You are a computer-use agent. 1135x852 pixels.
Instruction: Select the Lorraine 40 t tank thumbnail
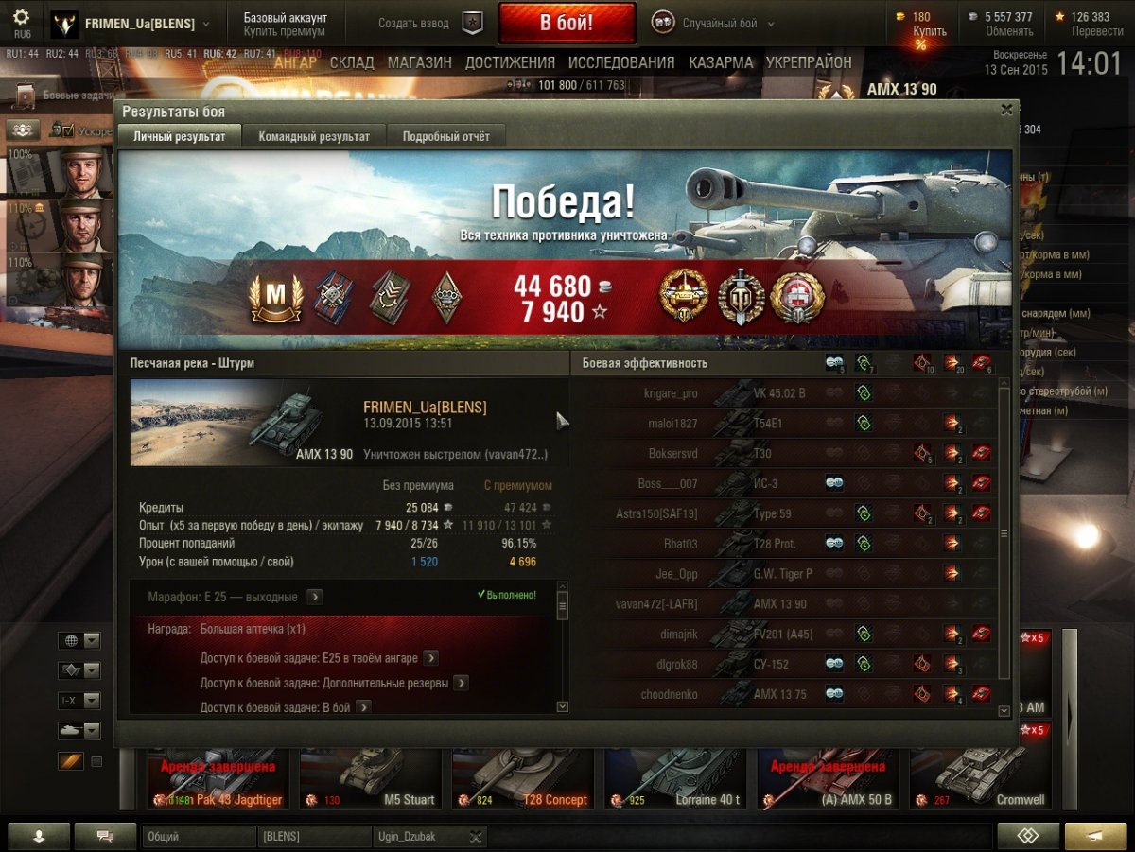675,780
